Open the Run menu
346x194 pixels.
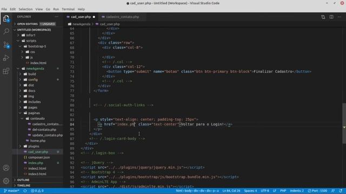pos(56,9)
